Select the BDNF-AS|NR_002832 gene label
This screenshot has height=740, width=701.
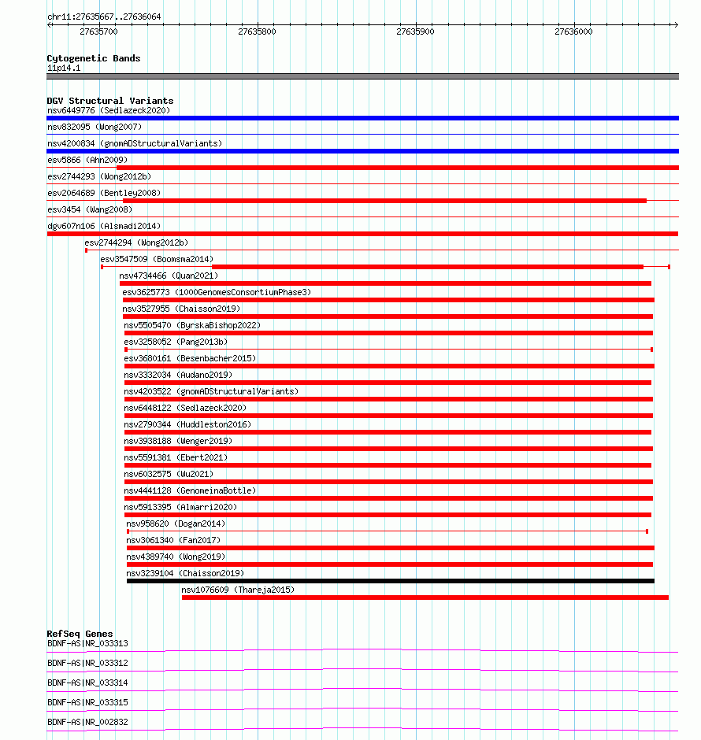click(x=87, y=722)
